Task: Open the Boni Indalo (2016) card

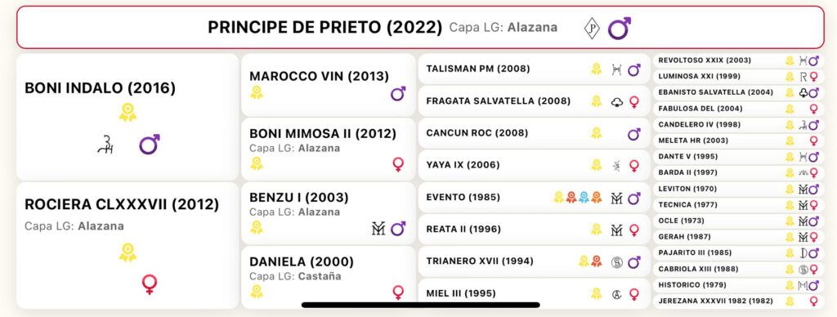Action: coord(128,117)
